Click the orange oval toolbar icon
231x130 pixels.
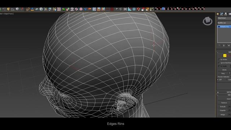click(x=90, y=9)
